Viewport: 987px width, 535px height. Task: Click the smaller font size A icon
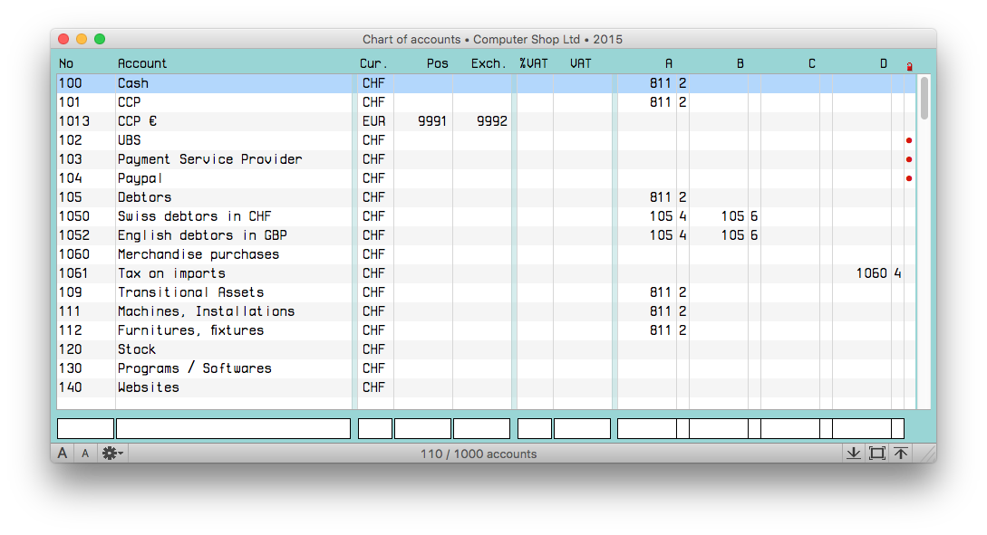85,454
